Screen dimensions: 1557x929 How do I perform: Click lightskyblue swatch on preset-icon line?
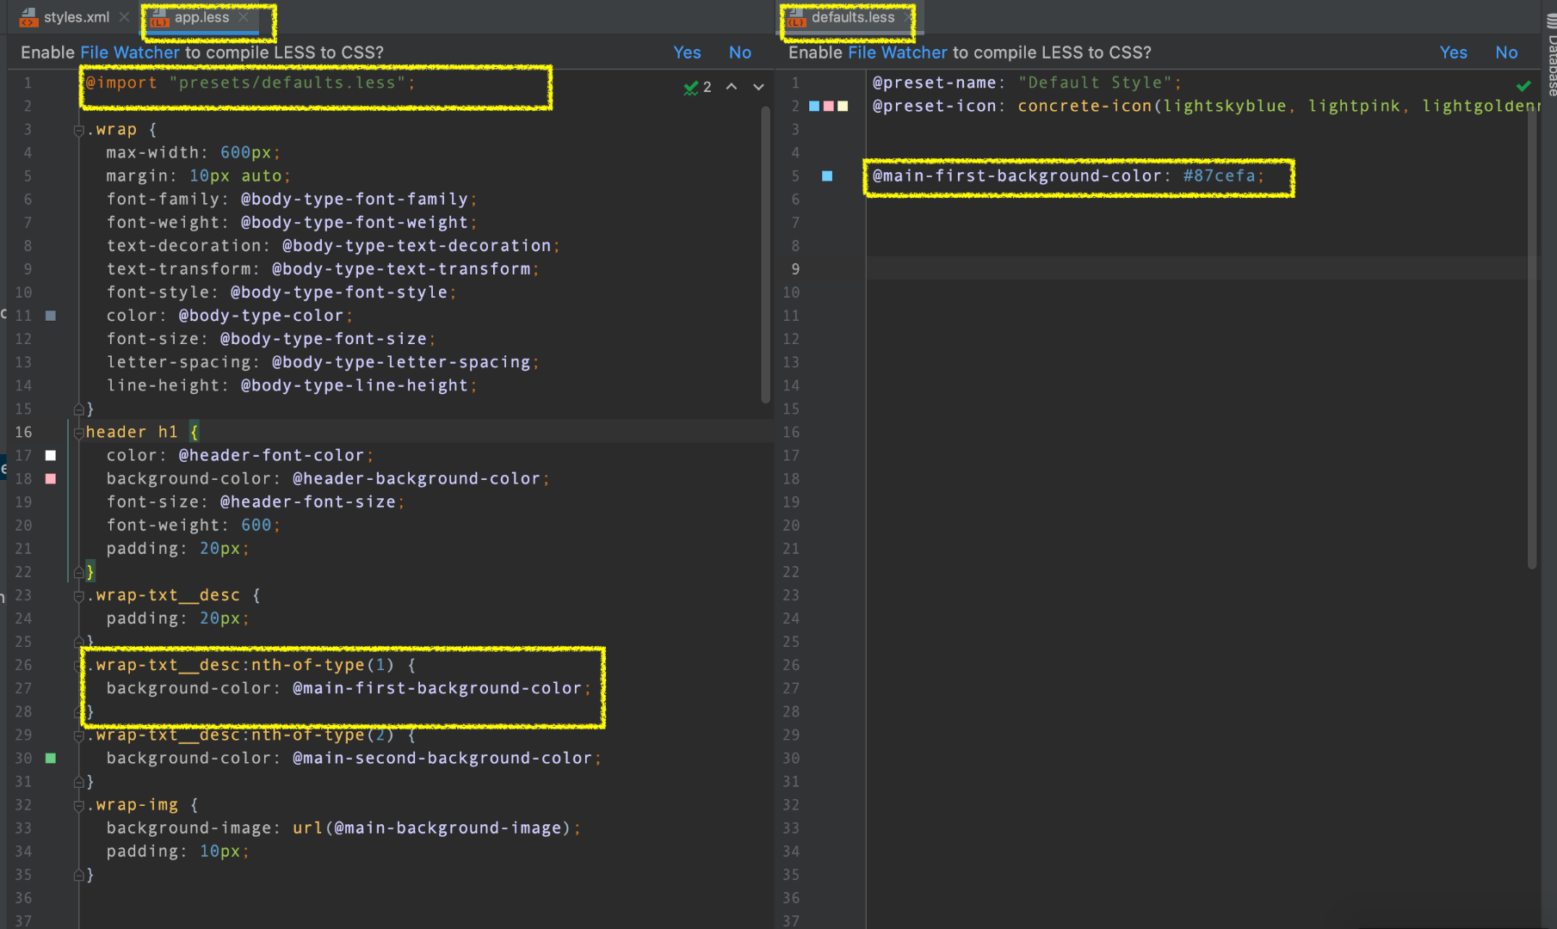(814, 106)
